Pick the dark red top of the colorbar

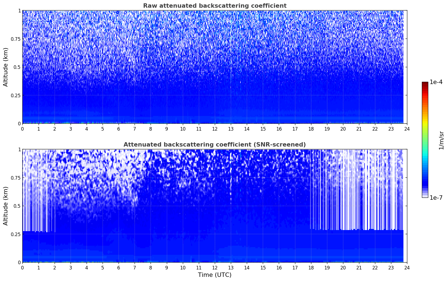pos(425,83)
